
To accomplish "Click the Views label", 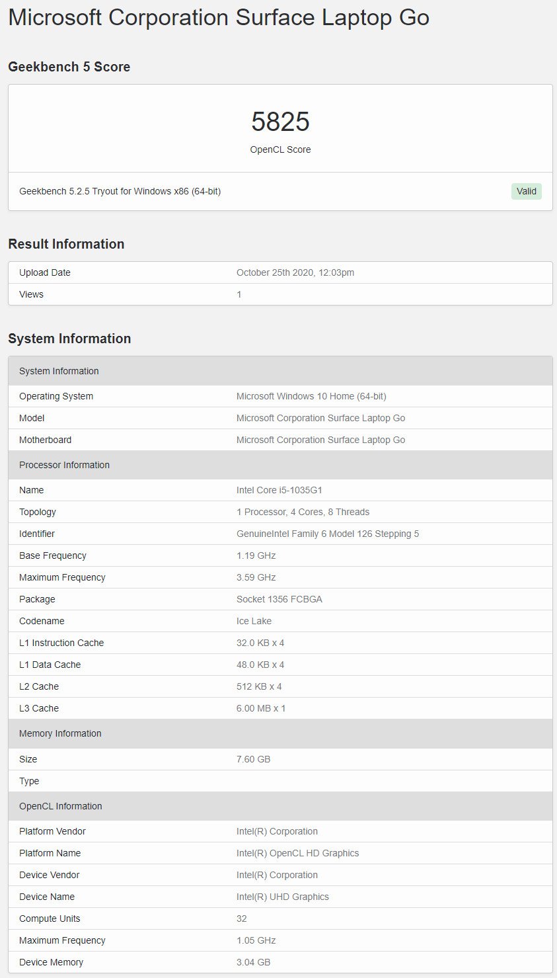I will 31,294.
